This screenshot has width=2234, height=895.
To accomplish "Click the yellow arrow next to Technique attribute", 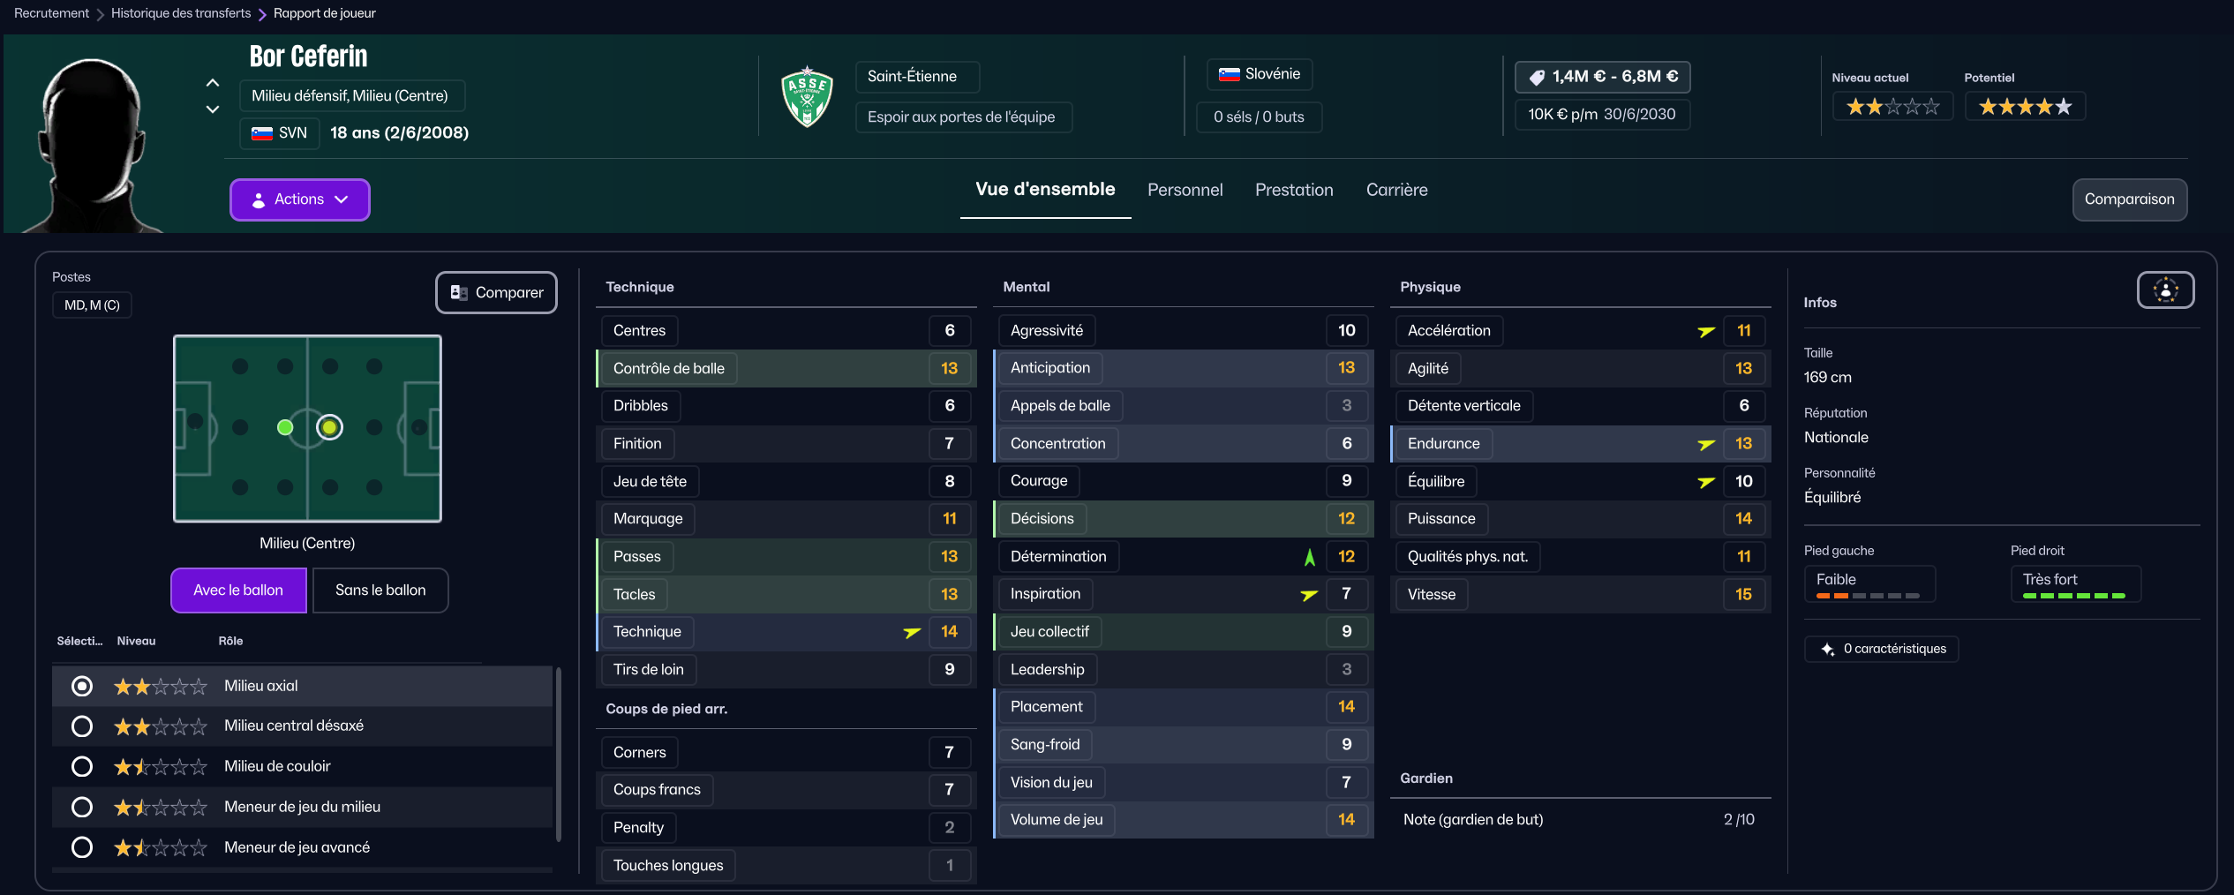I will [912, 632].
